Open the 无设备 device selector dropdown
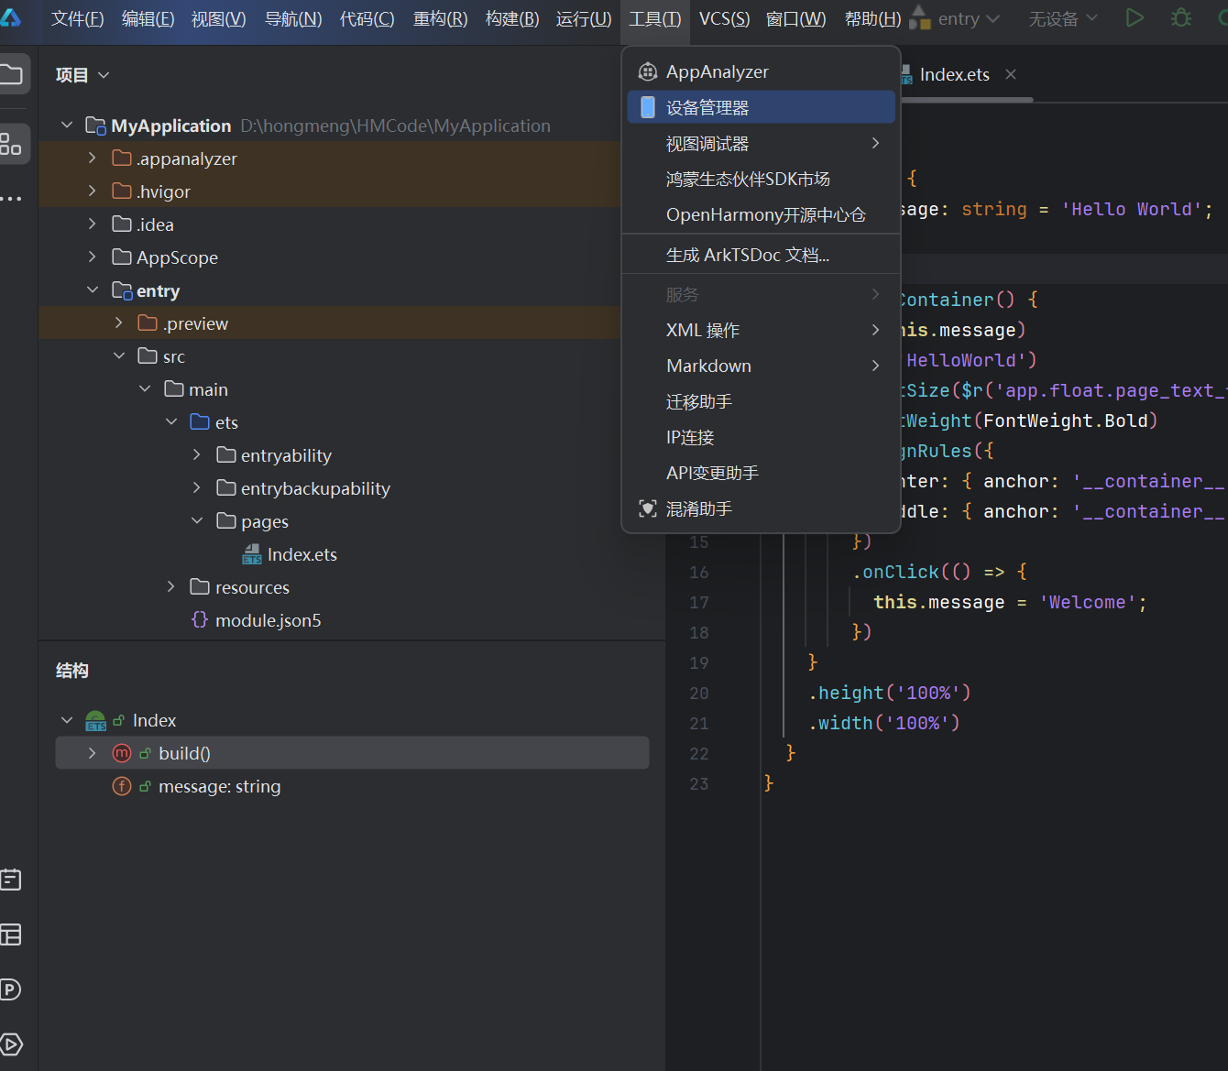The height and width of the screenshot is (1071, 1228). tap(1062, 18)
